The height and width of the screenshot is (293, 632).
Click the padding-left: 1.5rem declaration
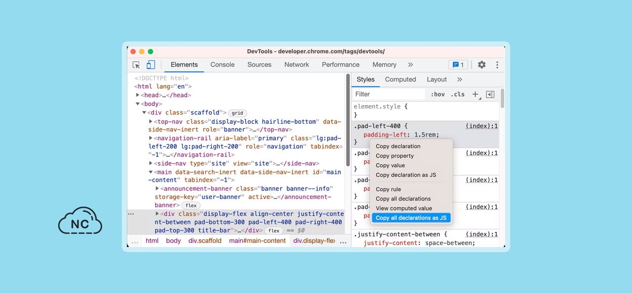tap(401, 135)
